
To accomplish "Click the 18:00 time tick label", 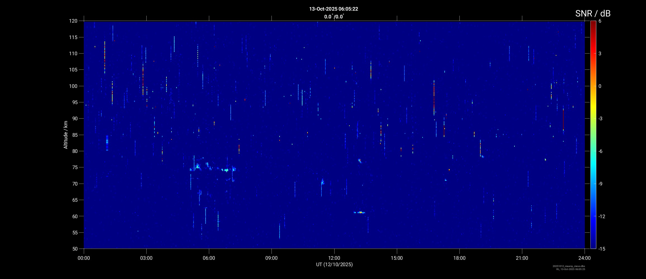I will 459,258.
